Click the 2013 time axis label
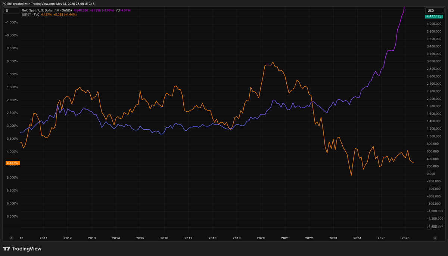The image size is (448, 256). [92, 238]
